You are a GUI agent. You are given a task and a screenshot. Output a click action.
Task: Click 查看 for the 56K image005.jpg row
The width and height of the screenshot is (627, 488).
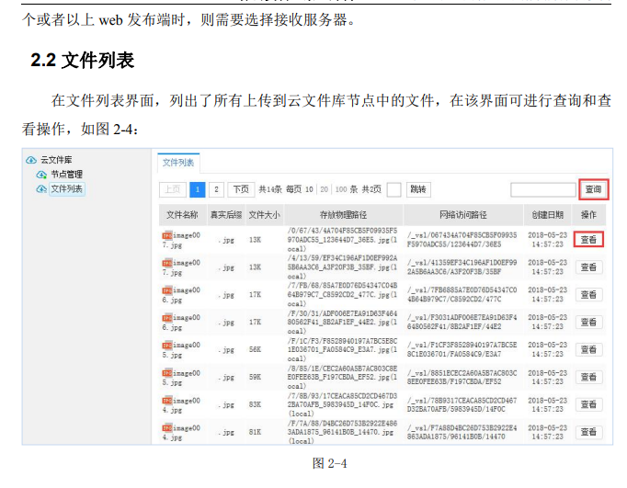(588, 349)
